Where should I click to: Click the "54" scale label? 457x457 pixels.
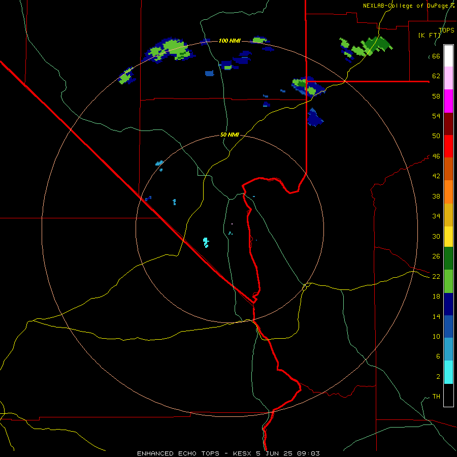[x=436, y=116]
